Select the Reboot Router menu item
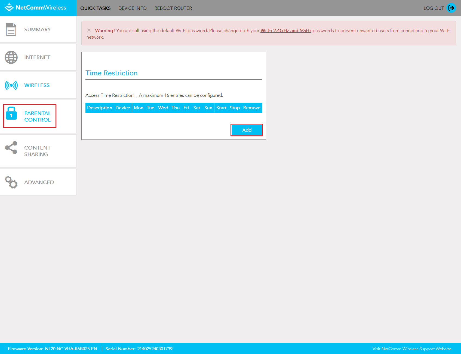Image resolution: width=461 pixels, height=354 pixels. [173, 8]
